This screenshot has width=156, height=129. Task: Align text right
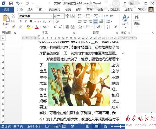pyautogui.click(x=90, y=21)
